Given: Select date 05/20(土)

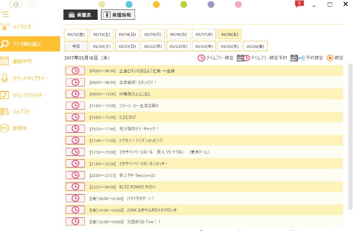Looking at the screenshot, I should coord(101,46).
